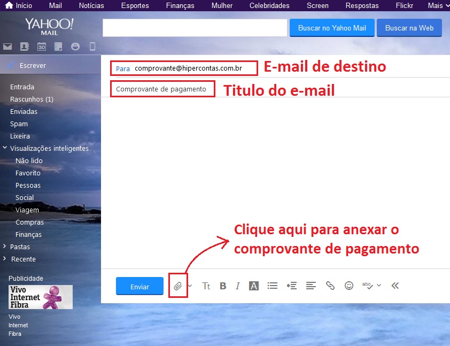Image resolution: width=450 pixels, height=346 pixels.
Task: Open Flickr in top navigation
Action: (x=405, y=5)
